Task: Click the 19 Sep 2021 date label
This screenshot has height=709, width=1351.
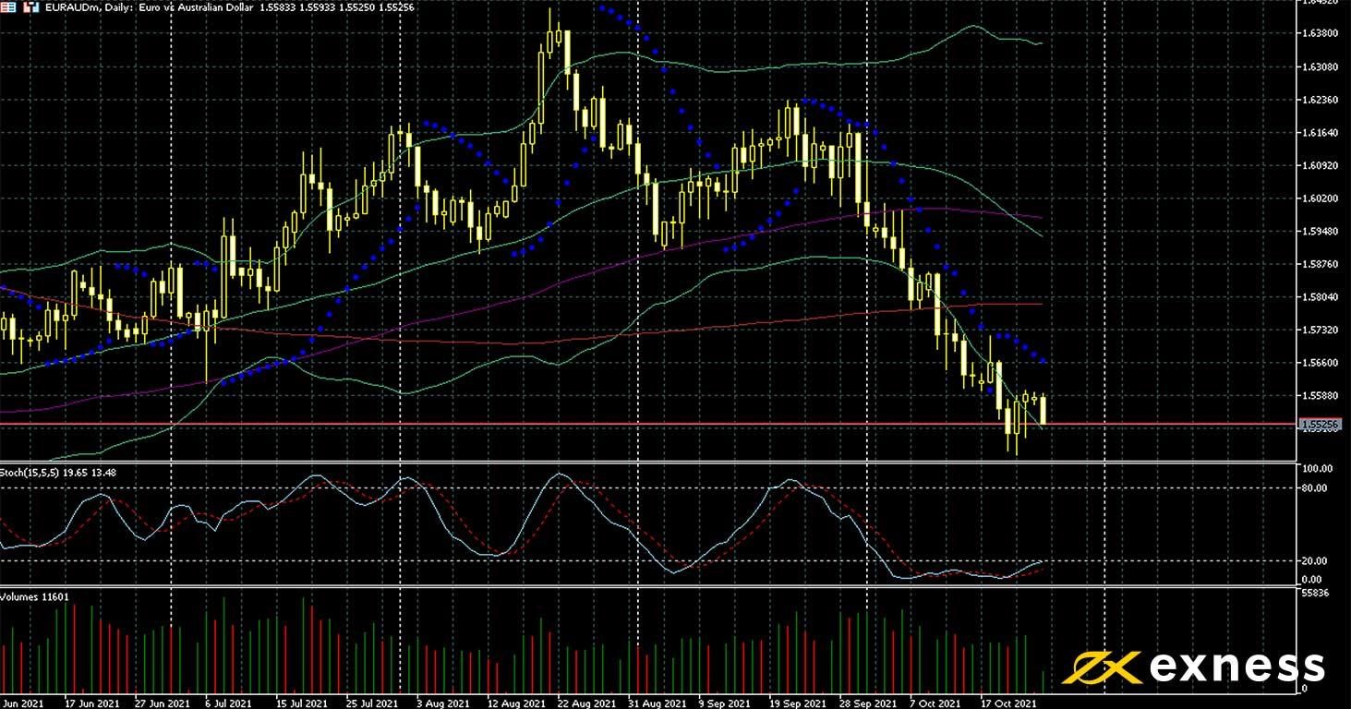Action: pyautogui.click(x=800, y=703)
